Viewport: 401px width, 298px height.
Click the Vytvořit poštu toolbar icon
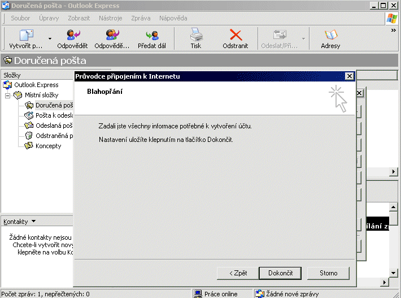27,35
